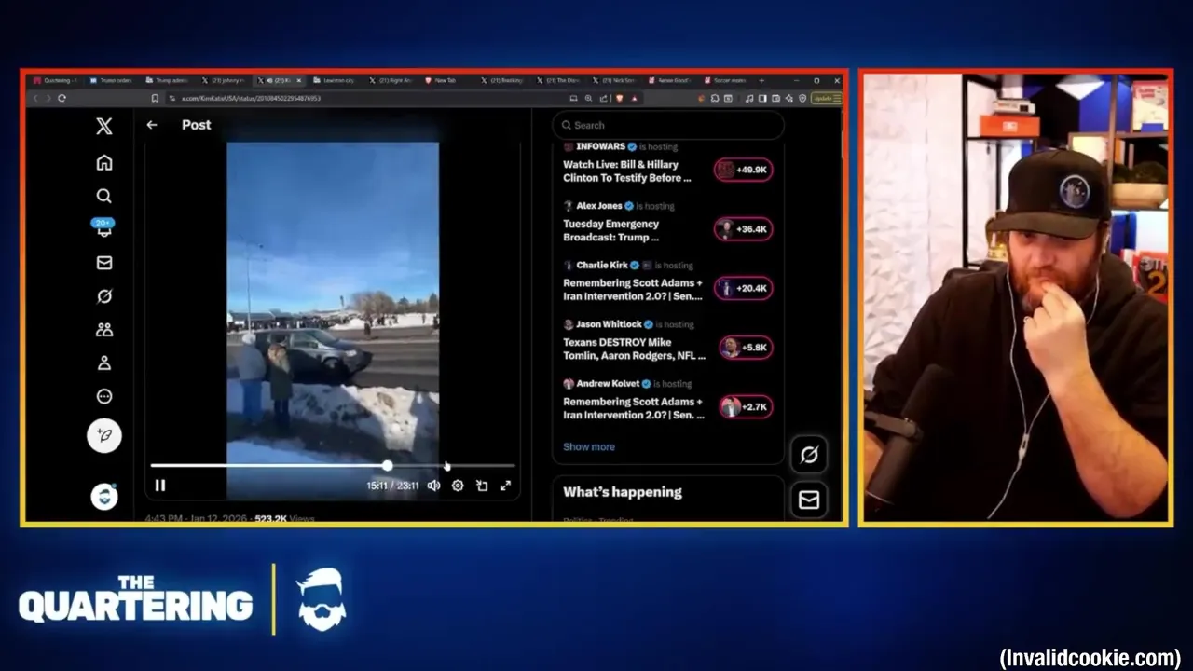Open Alex Jones Tuesday Emergency Broadcast
The height and width of the screenshot is (671, 1193).
[611, 230]
